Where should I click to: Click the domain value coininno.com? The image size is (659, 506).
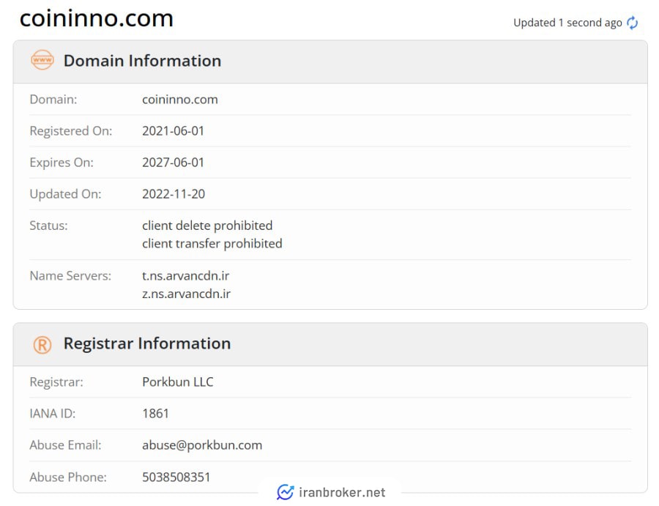pyautogui.click(x=180, y=100)
